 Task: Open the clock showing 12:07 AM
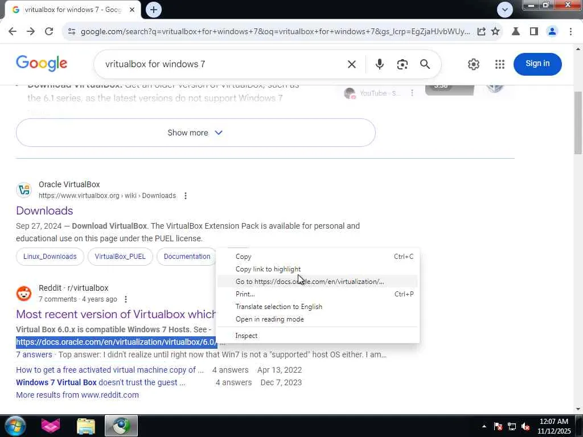tap(554, 426)
